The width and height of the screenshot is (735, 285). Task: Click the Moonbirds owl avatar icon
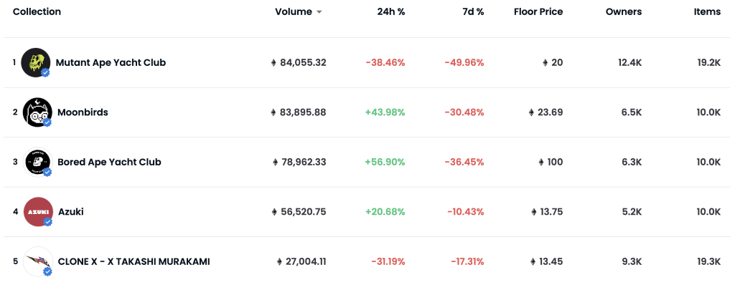(37, 112)
